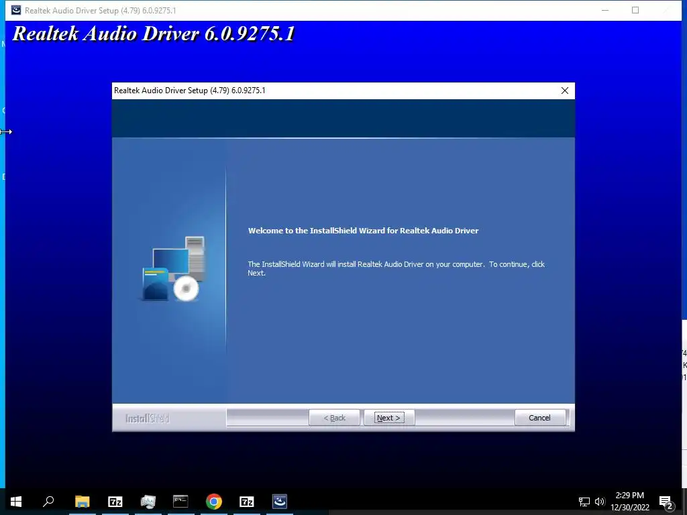Click the Realtek icon in outer title bar
The image size is (687, 515).
(16, 10)
